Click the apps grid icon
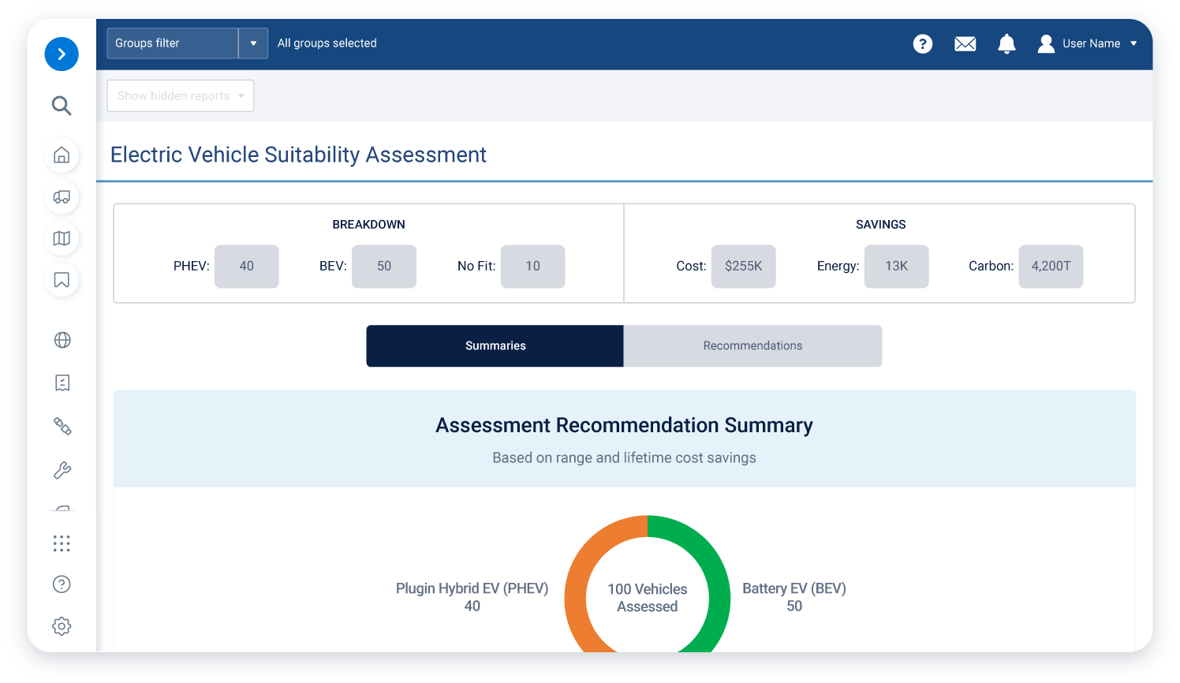Image resolution: width=1180 pixels, height=683 pixels. [x=62, y=543]
